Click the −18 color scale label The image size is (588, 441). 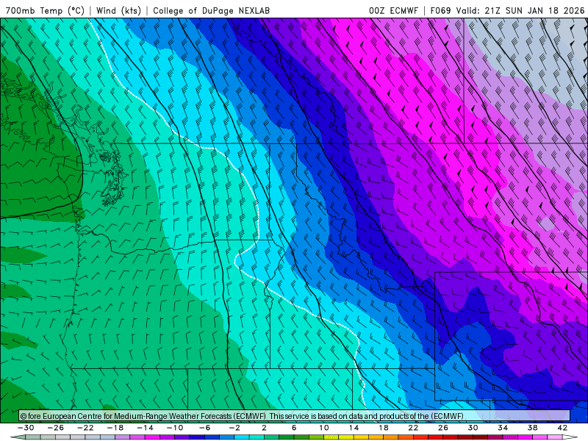[115, 428]
